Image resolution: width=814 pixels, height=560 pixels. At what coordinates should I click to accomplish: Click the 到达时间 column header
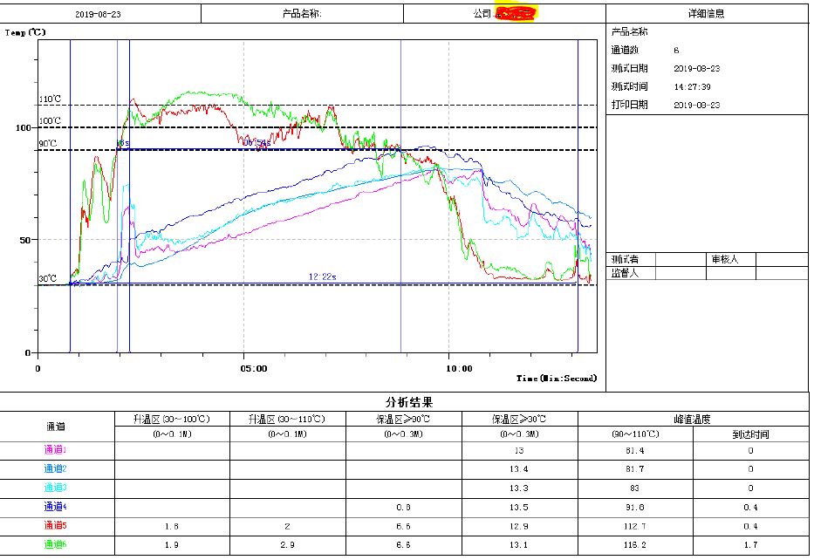coord(750,434)
